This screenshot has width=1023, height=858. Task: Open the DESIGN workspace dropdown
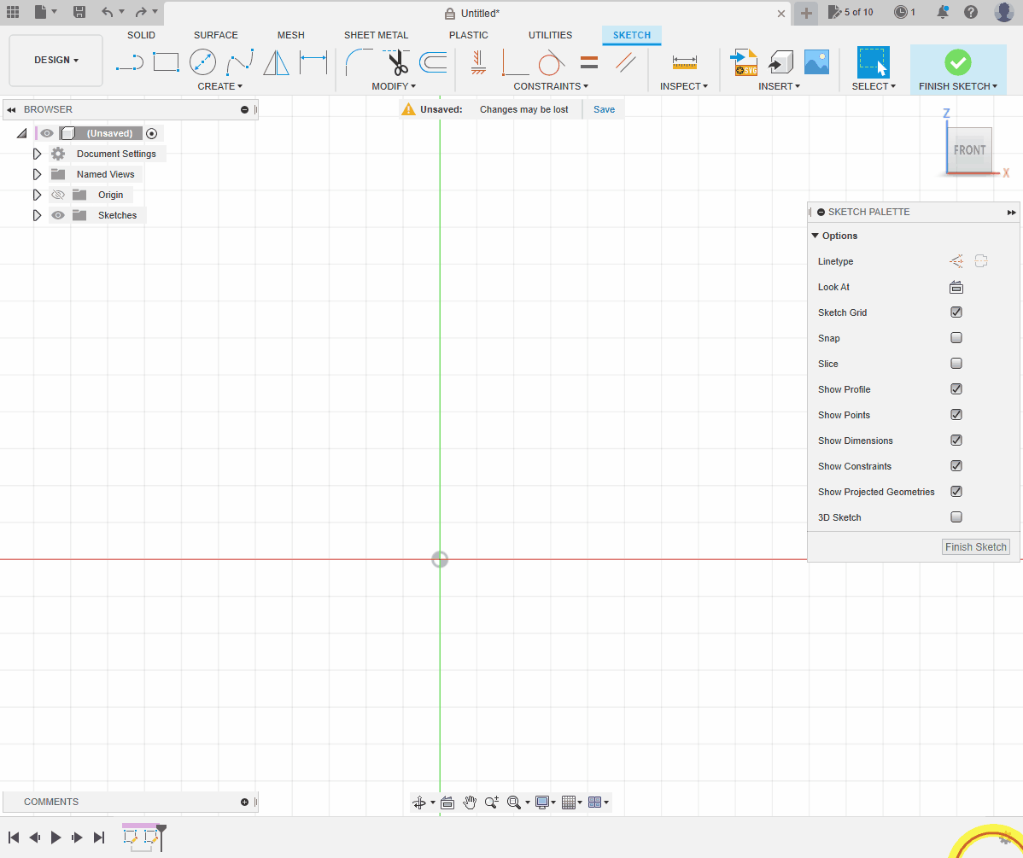(56, 61)
